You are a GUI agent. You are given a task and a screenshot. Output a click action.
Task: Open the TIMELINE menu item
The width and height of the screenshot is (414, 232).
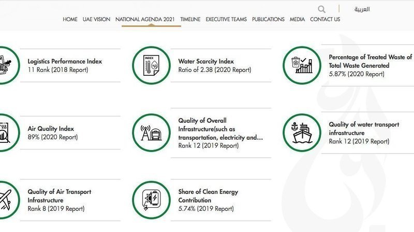coord(190,20)
